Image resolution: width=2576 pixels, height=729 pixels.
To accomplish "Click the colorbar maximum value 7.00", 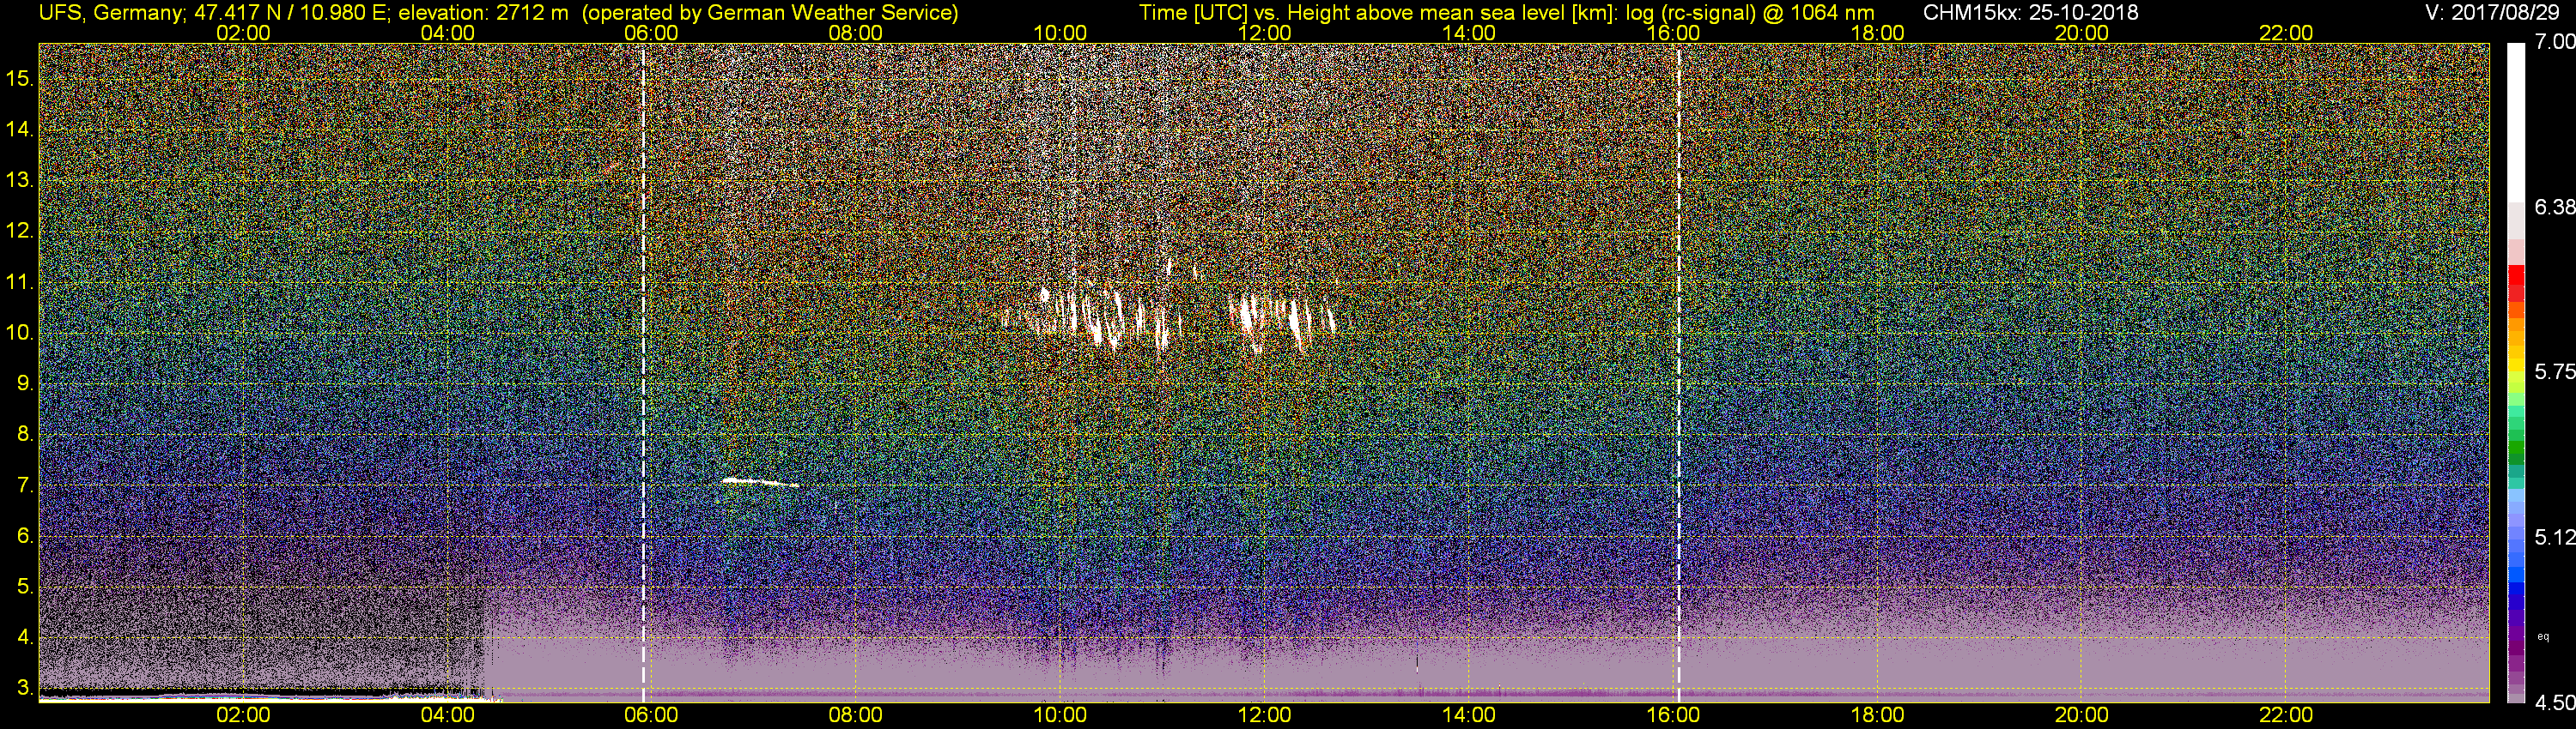I will click(x=2555, y=42).
